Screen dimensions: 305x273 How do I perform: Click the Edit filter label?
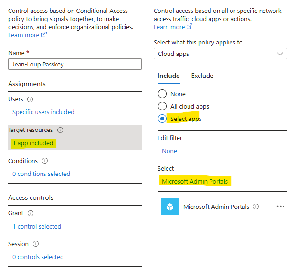pos(170,138)
